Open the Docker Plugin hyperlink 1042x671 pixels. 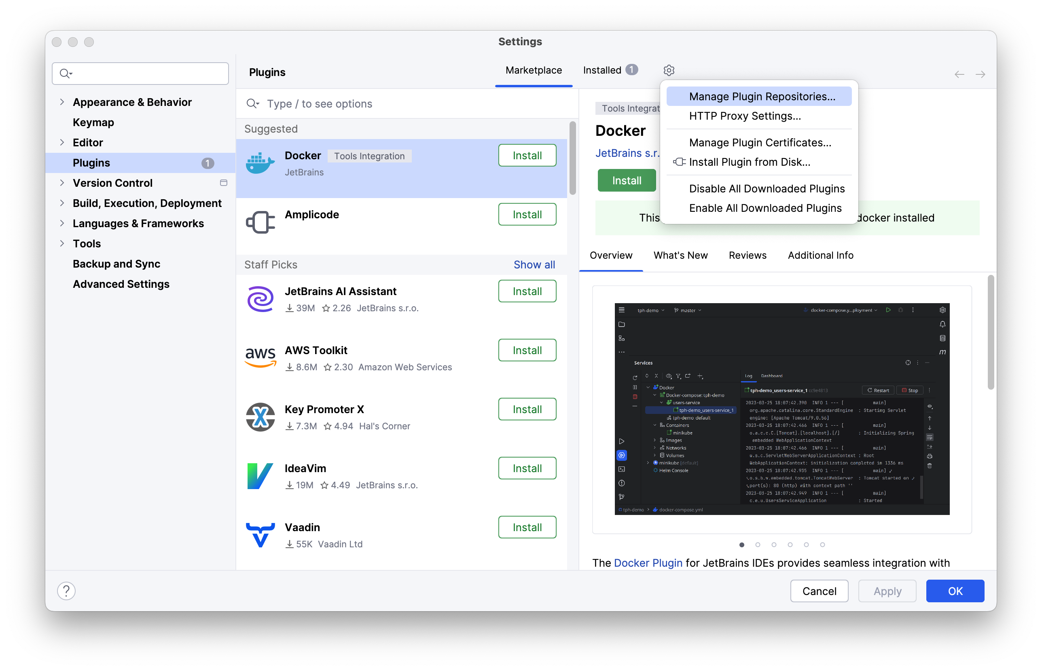click(x=648, y=563)
